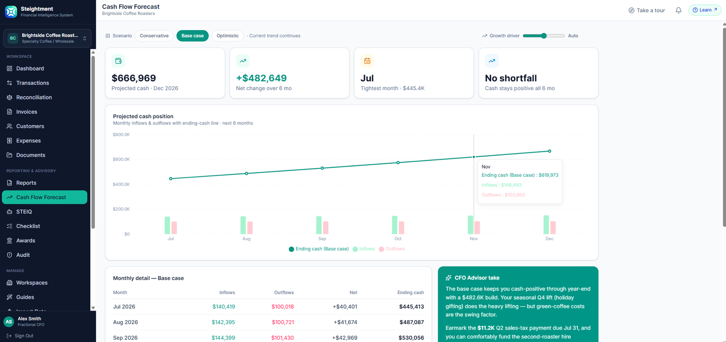Screen dimensions: 726x342
Task: Click the Dashboard grid icon
Action: coord(9,69)
